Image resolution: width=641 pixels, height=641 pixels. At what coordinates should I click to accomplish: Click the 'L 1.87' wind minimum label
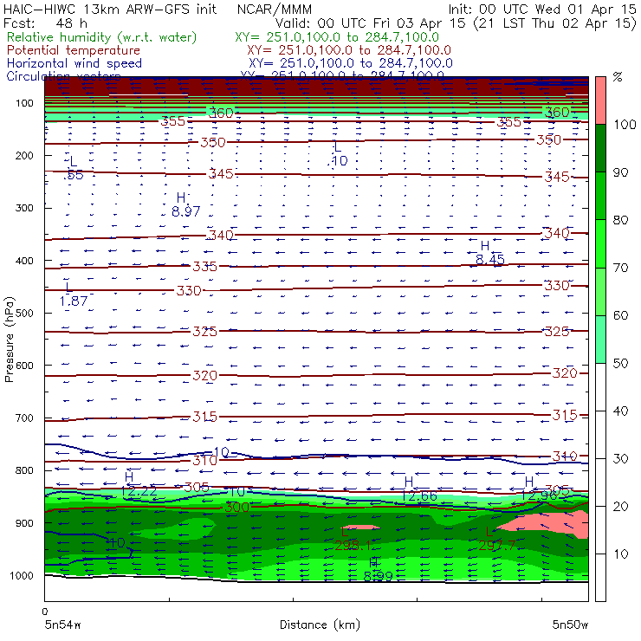pos(73,295)
